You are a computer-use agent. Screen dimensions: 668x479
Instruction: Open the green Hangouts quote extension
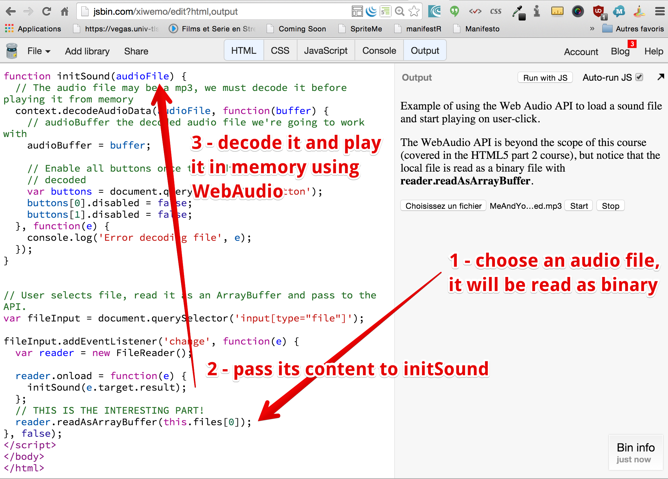click(454, 12)
